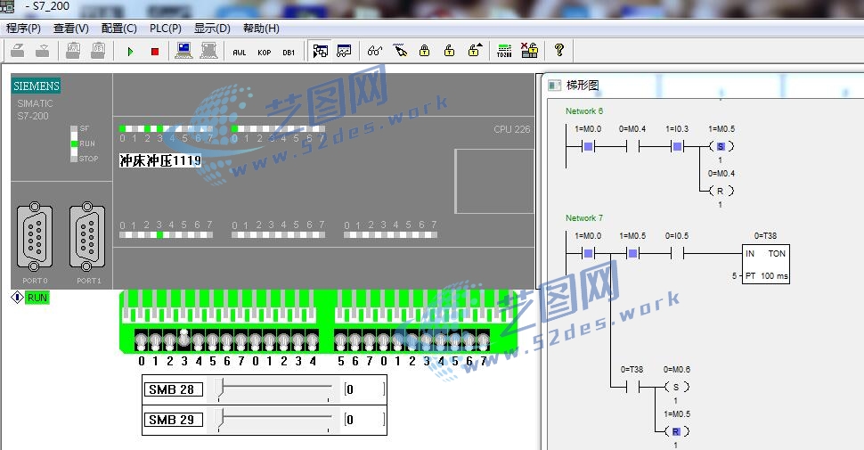
Task: Click the RUN status diamond icon
Action: click(17, 298)
